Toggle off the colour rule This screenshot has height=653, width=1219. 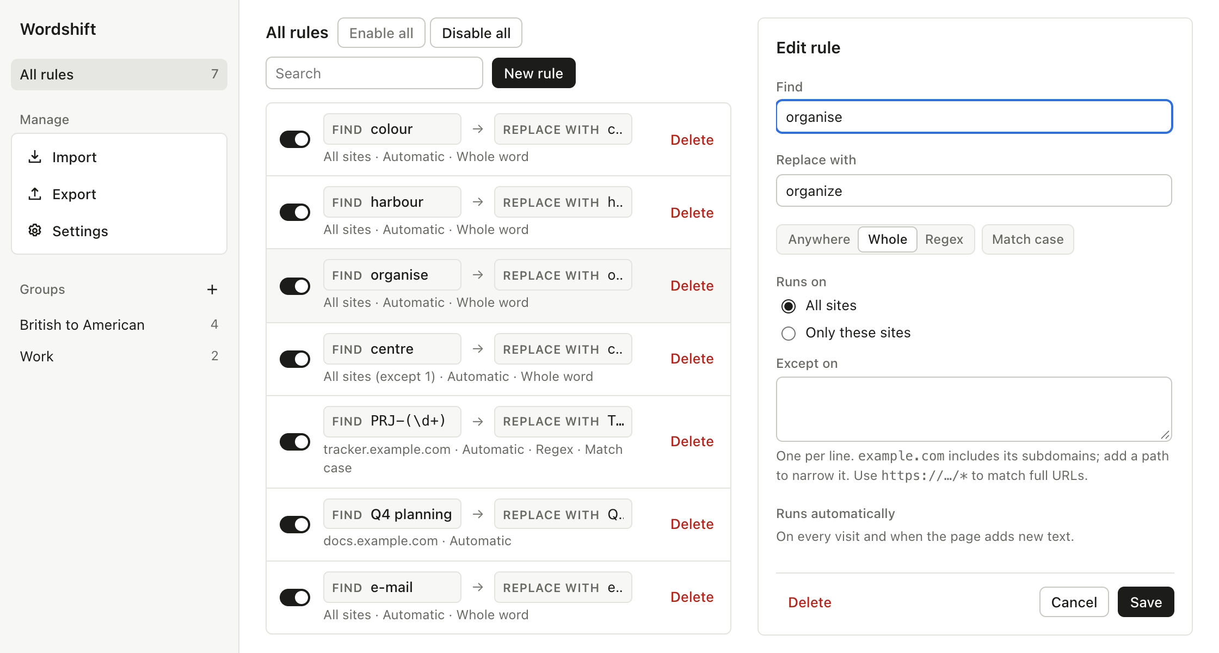[295, 139]
